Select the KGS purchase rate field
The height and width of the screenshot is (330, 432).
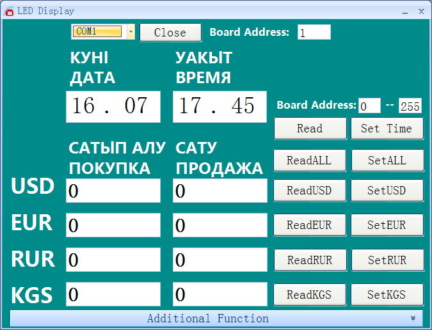113,294
